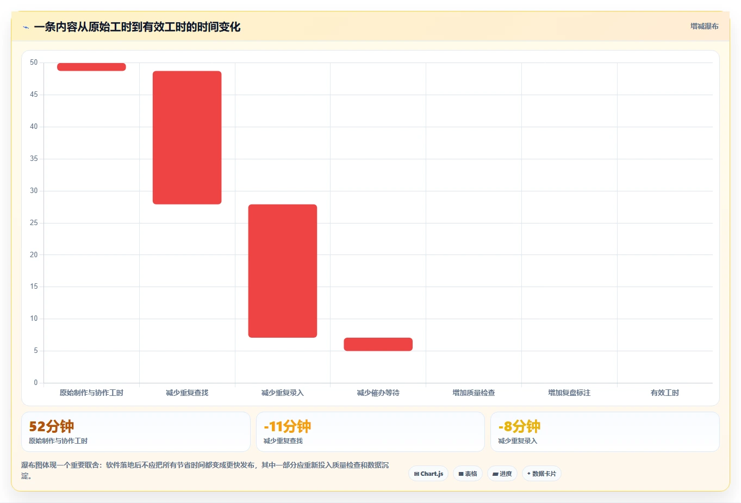Click y-axis value 50
The image size is (741, 503).
[34, 63]
